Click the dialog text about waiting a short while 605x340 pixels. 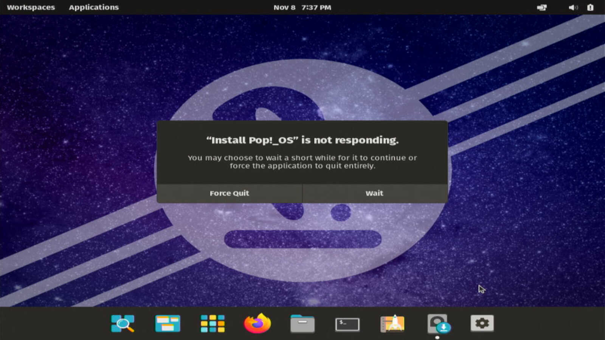tap(302, 162)
